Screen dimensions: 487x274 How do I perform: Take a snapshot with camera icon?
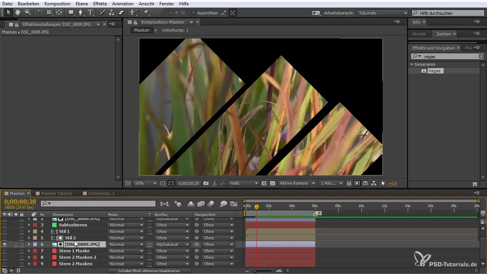click(206, 183)
